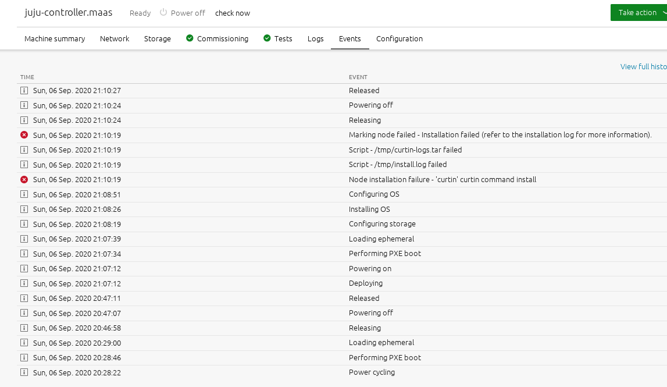Open the Network tab
The height and width of the screenshot is (387, 667).
coord(115,39)
